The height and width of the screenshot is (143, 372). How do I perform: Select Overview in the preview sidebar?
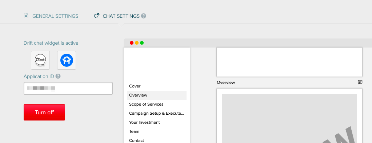pyautogui.click(x=157, y=95)
